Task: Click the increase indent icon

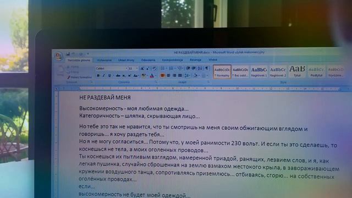Action: [x=194, y=68]
